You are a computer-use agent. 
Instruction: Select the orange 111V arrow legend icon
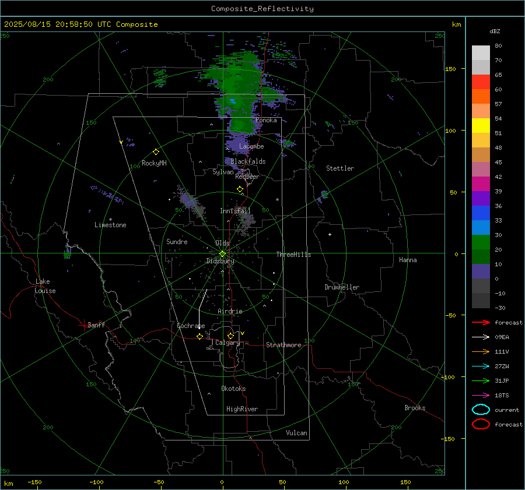click(x=481, y=351)
